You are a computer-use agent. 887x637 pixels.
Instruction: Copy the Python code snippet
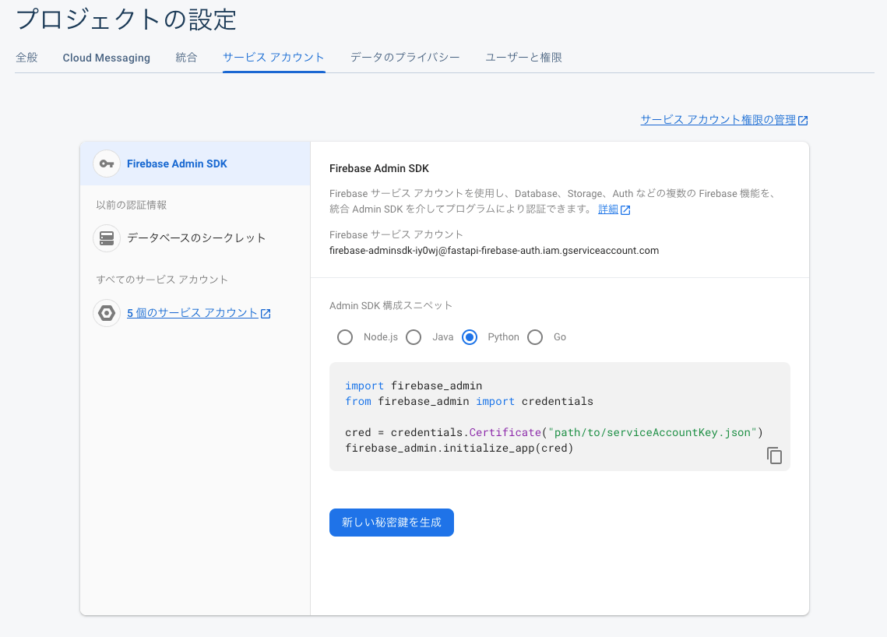tap(774, 456)
